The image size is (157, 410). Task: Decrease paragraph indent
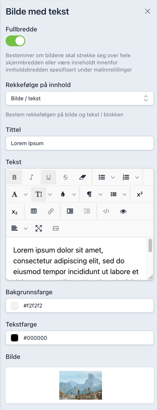87,212
